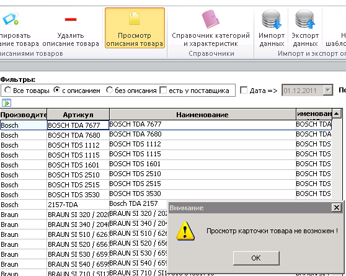
Task: Select article cell BOSCH TDS 1112
Action: click(78, 145)
